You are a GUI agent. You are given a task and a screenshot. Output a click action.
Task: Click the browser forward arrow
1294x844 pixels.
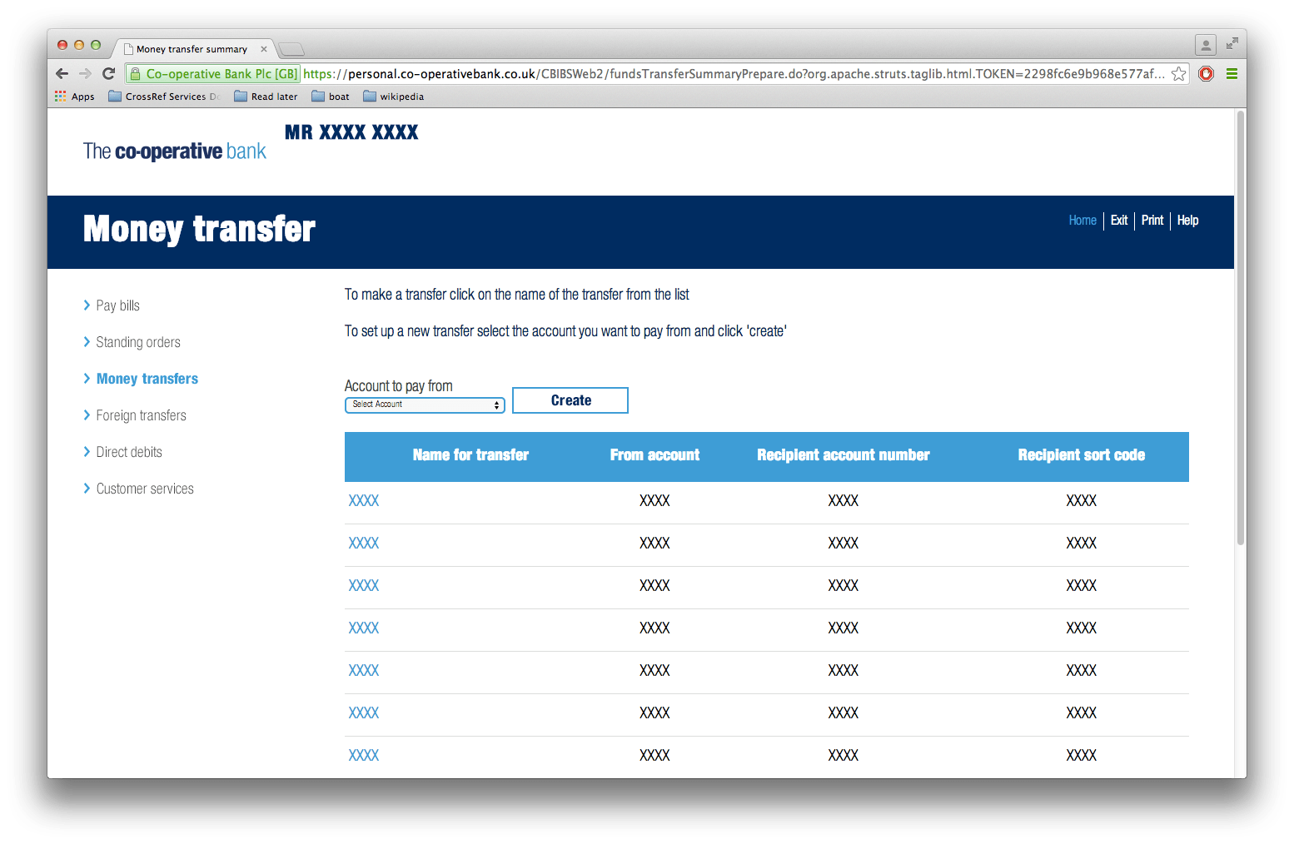(x=86, y=73)
